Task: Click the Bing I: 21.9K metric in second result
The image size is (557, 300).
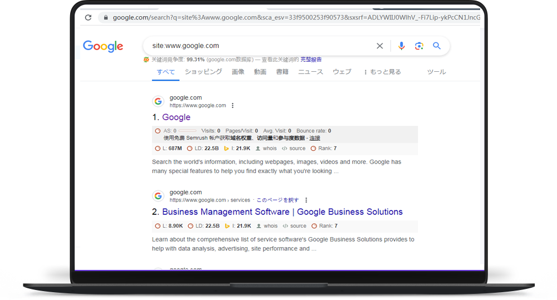Action: click(238, 226)
